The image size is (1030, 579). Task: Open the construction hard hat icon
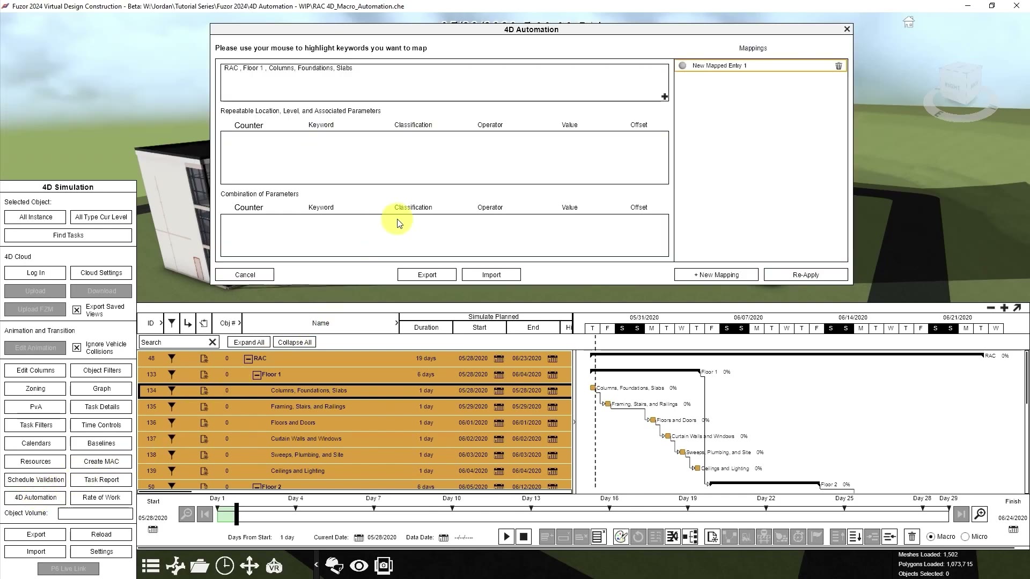click(334, 566)
